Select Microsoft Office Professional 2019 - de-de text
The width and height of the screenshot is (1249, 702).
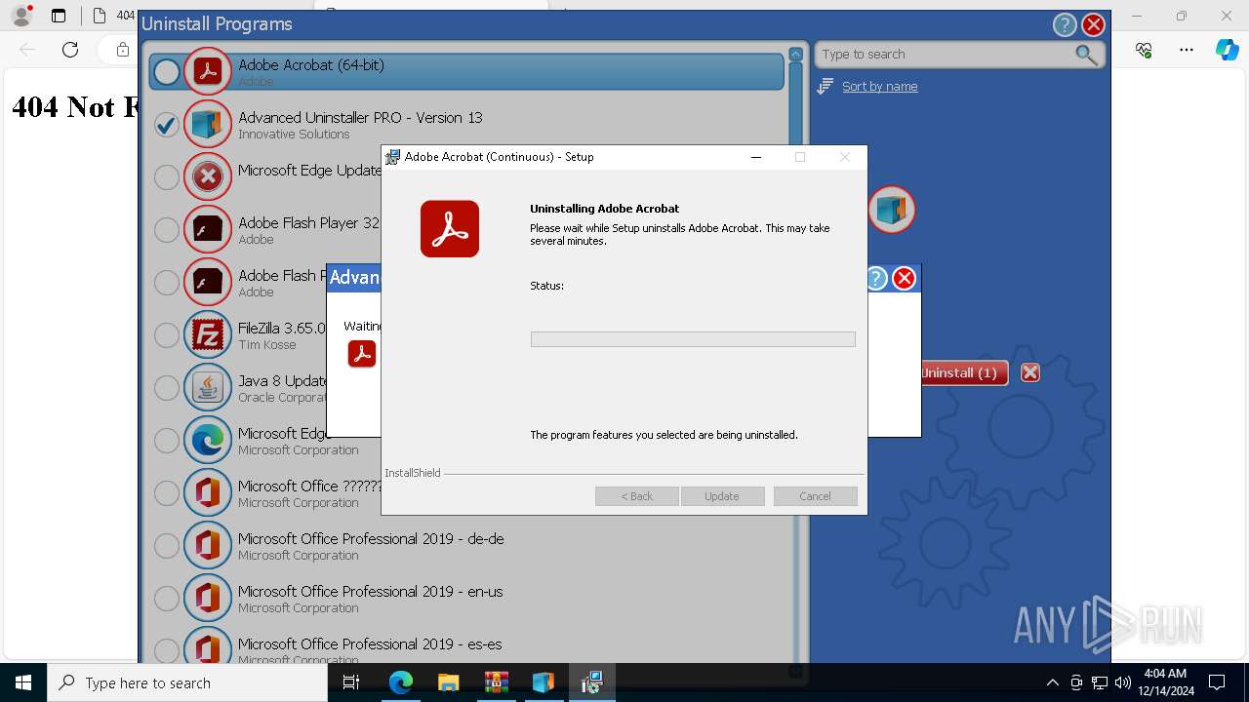[x=371, y=538]
